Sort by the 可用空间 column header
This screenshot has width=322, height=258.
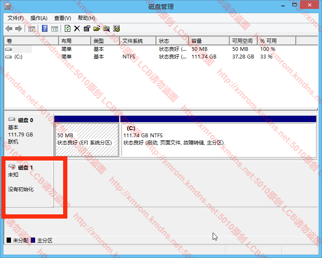[242, 41]
